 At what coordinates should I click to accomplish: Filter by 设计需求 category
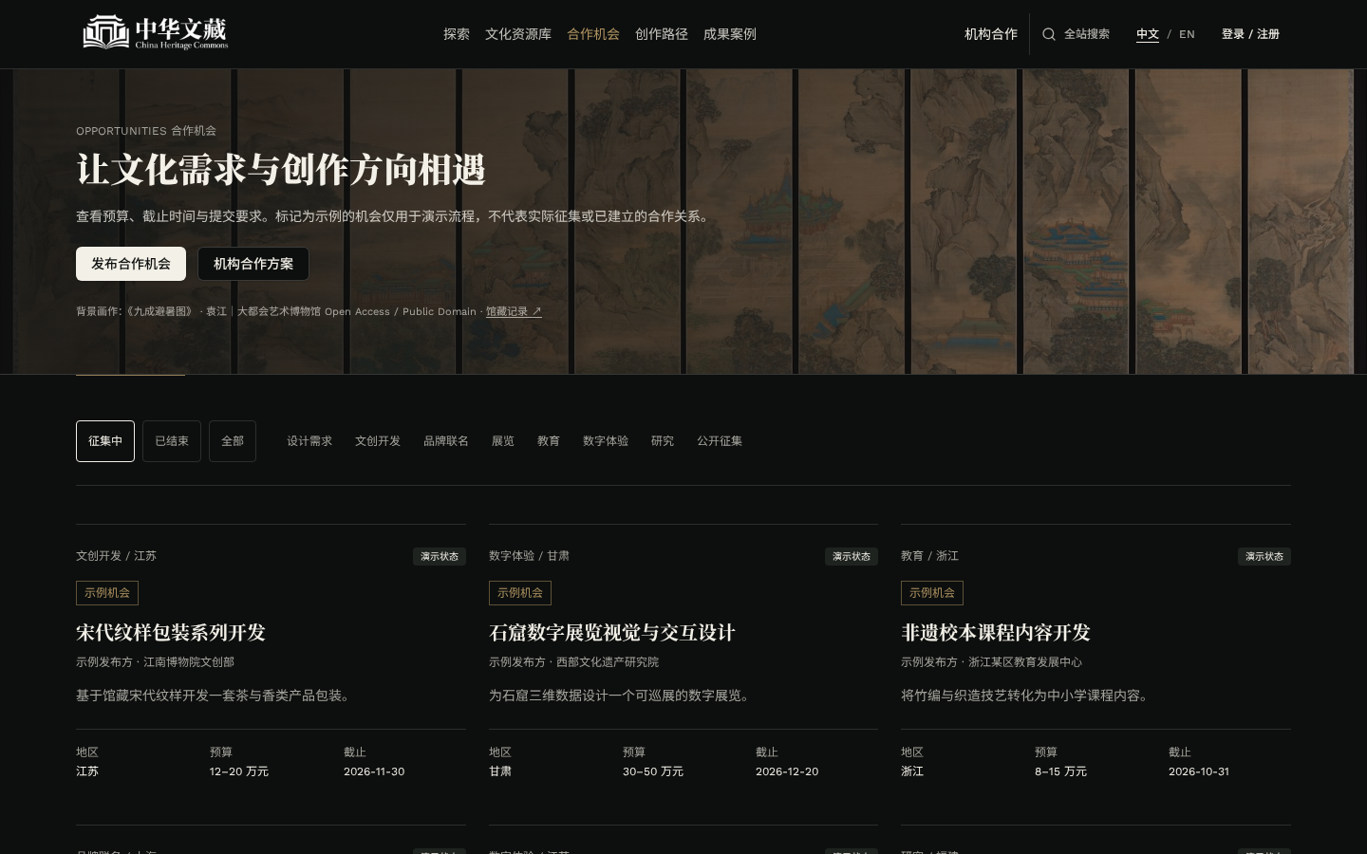coord(309,441)
